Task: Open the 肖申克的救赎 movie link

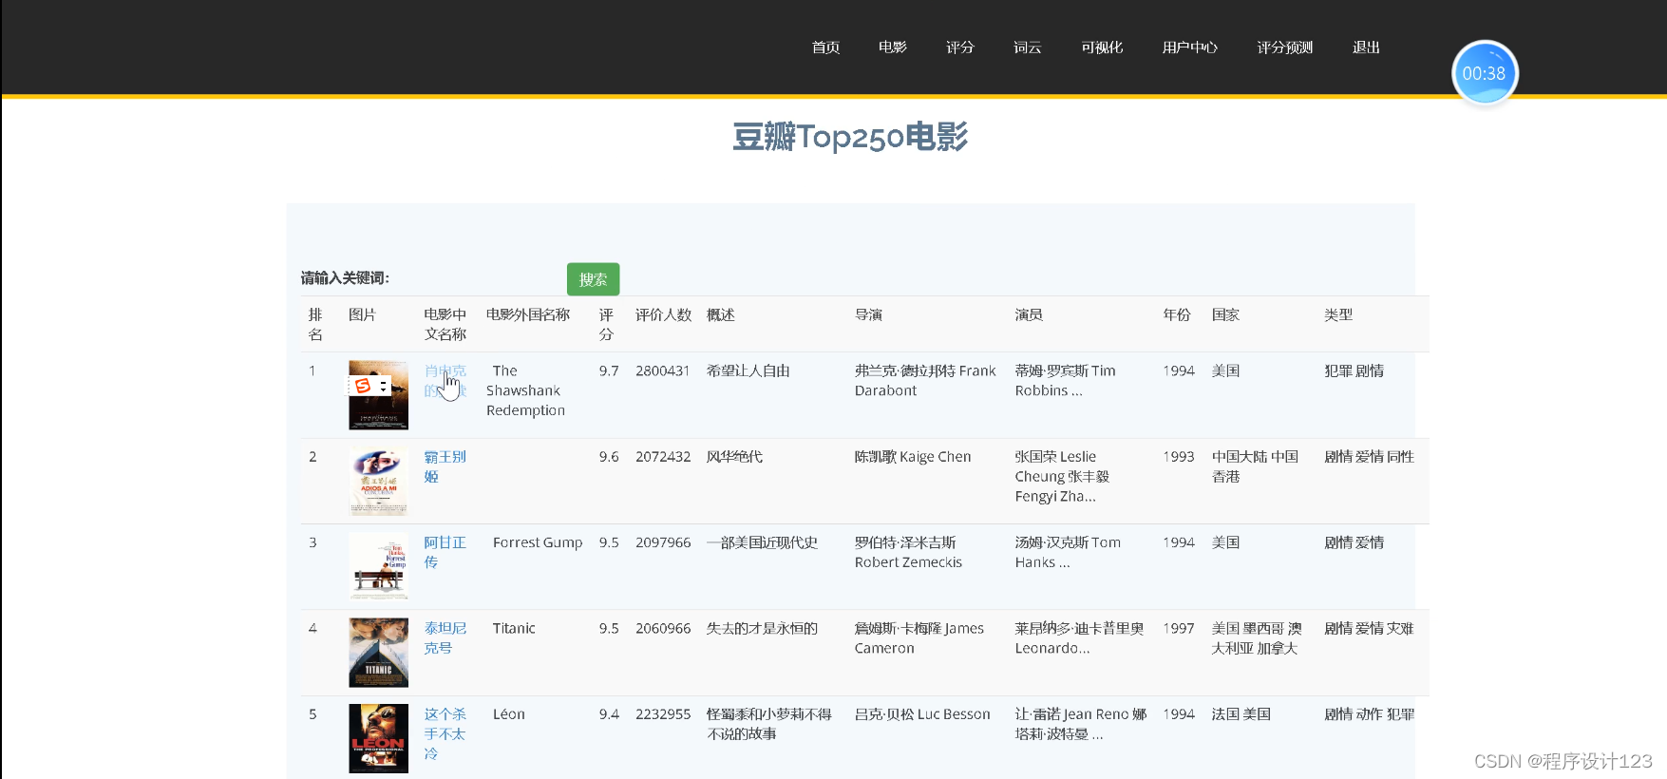Action: tap(445, 381)
